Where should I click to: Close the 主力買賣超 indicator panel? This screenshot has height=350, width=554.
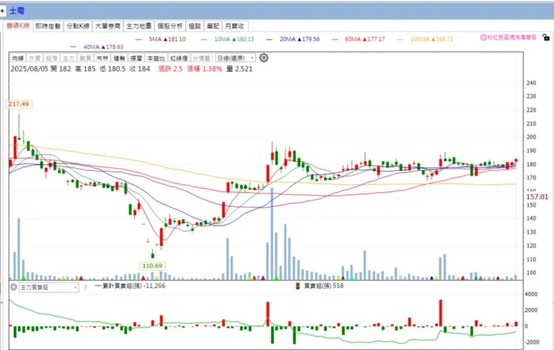tap(13, 287)
